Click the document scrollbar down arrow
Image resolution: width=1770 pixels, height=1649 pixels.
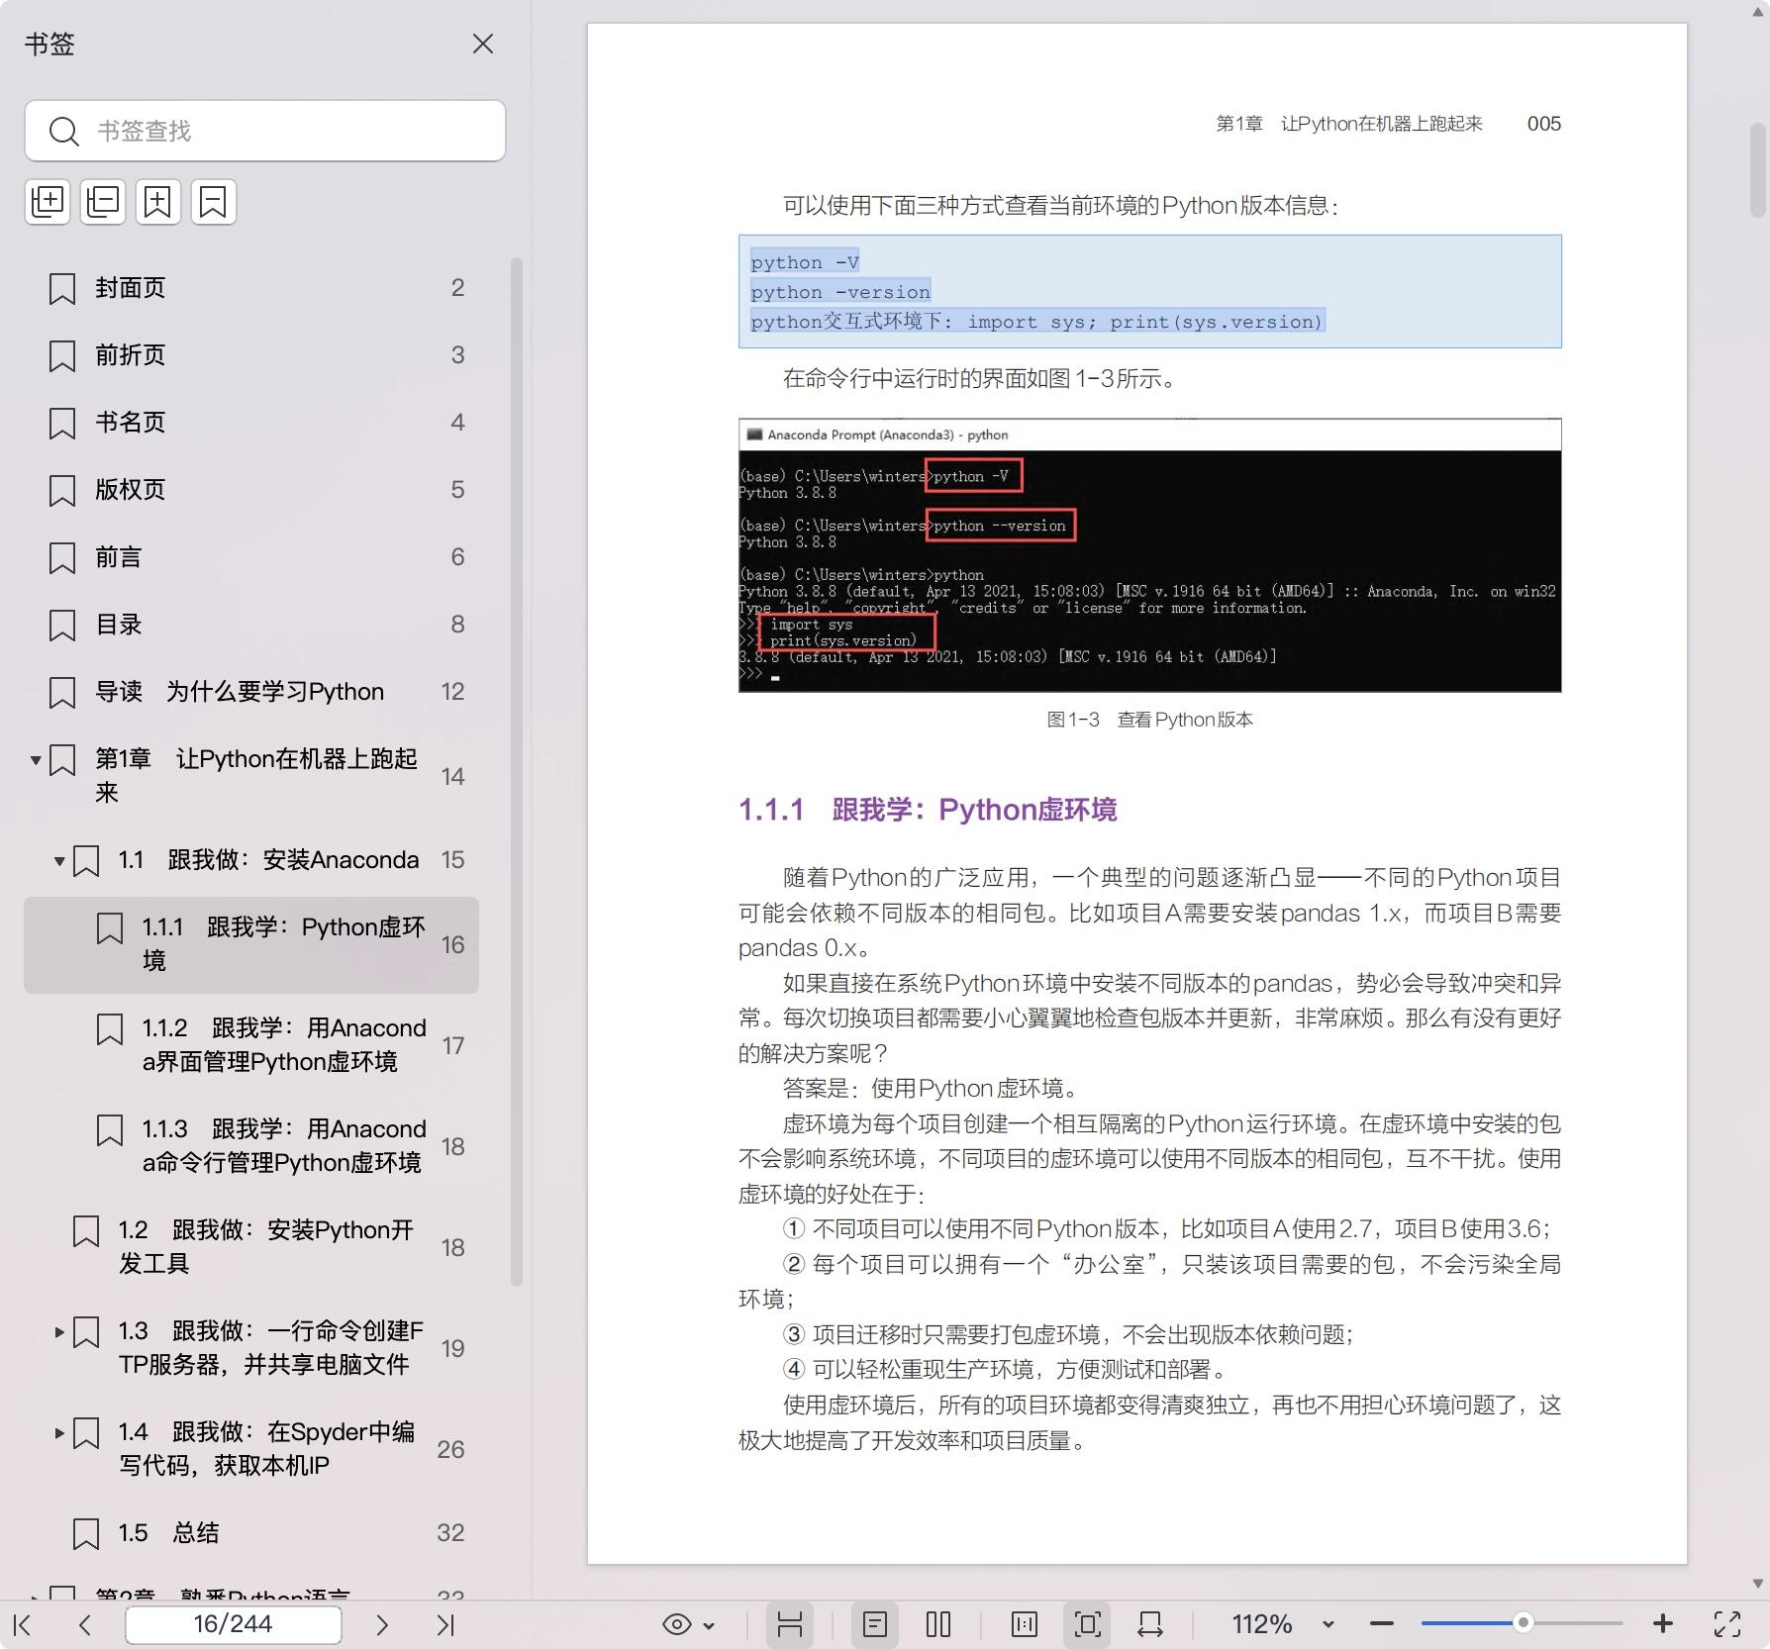pos(1758,1584)
